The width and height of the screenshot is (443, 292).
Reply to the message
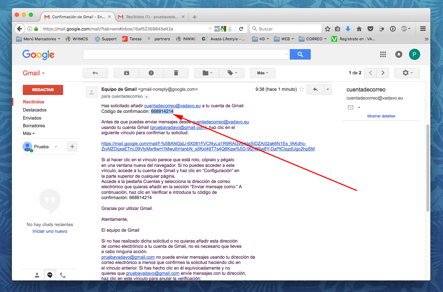[315, 89]
